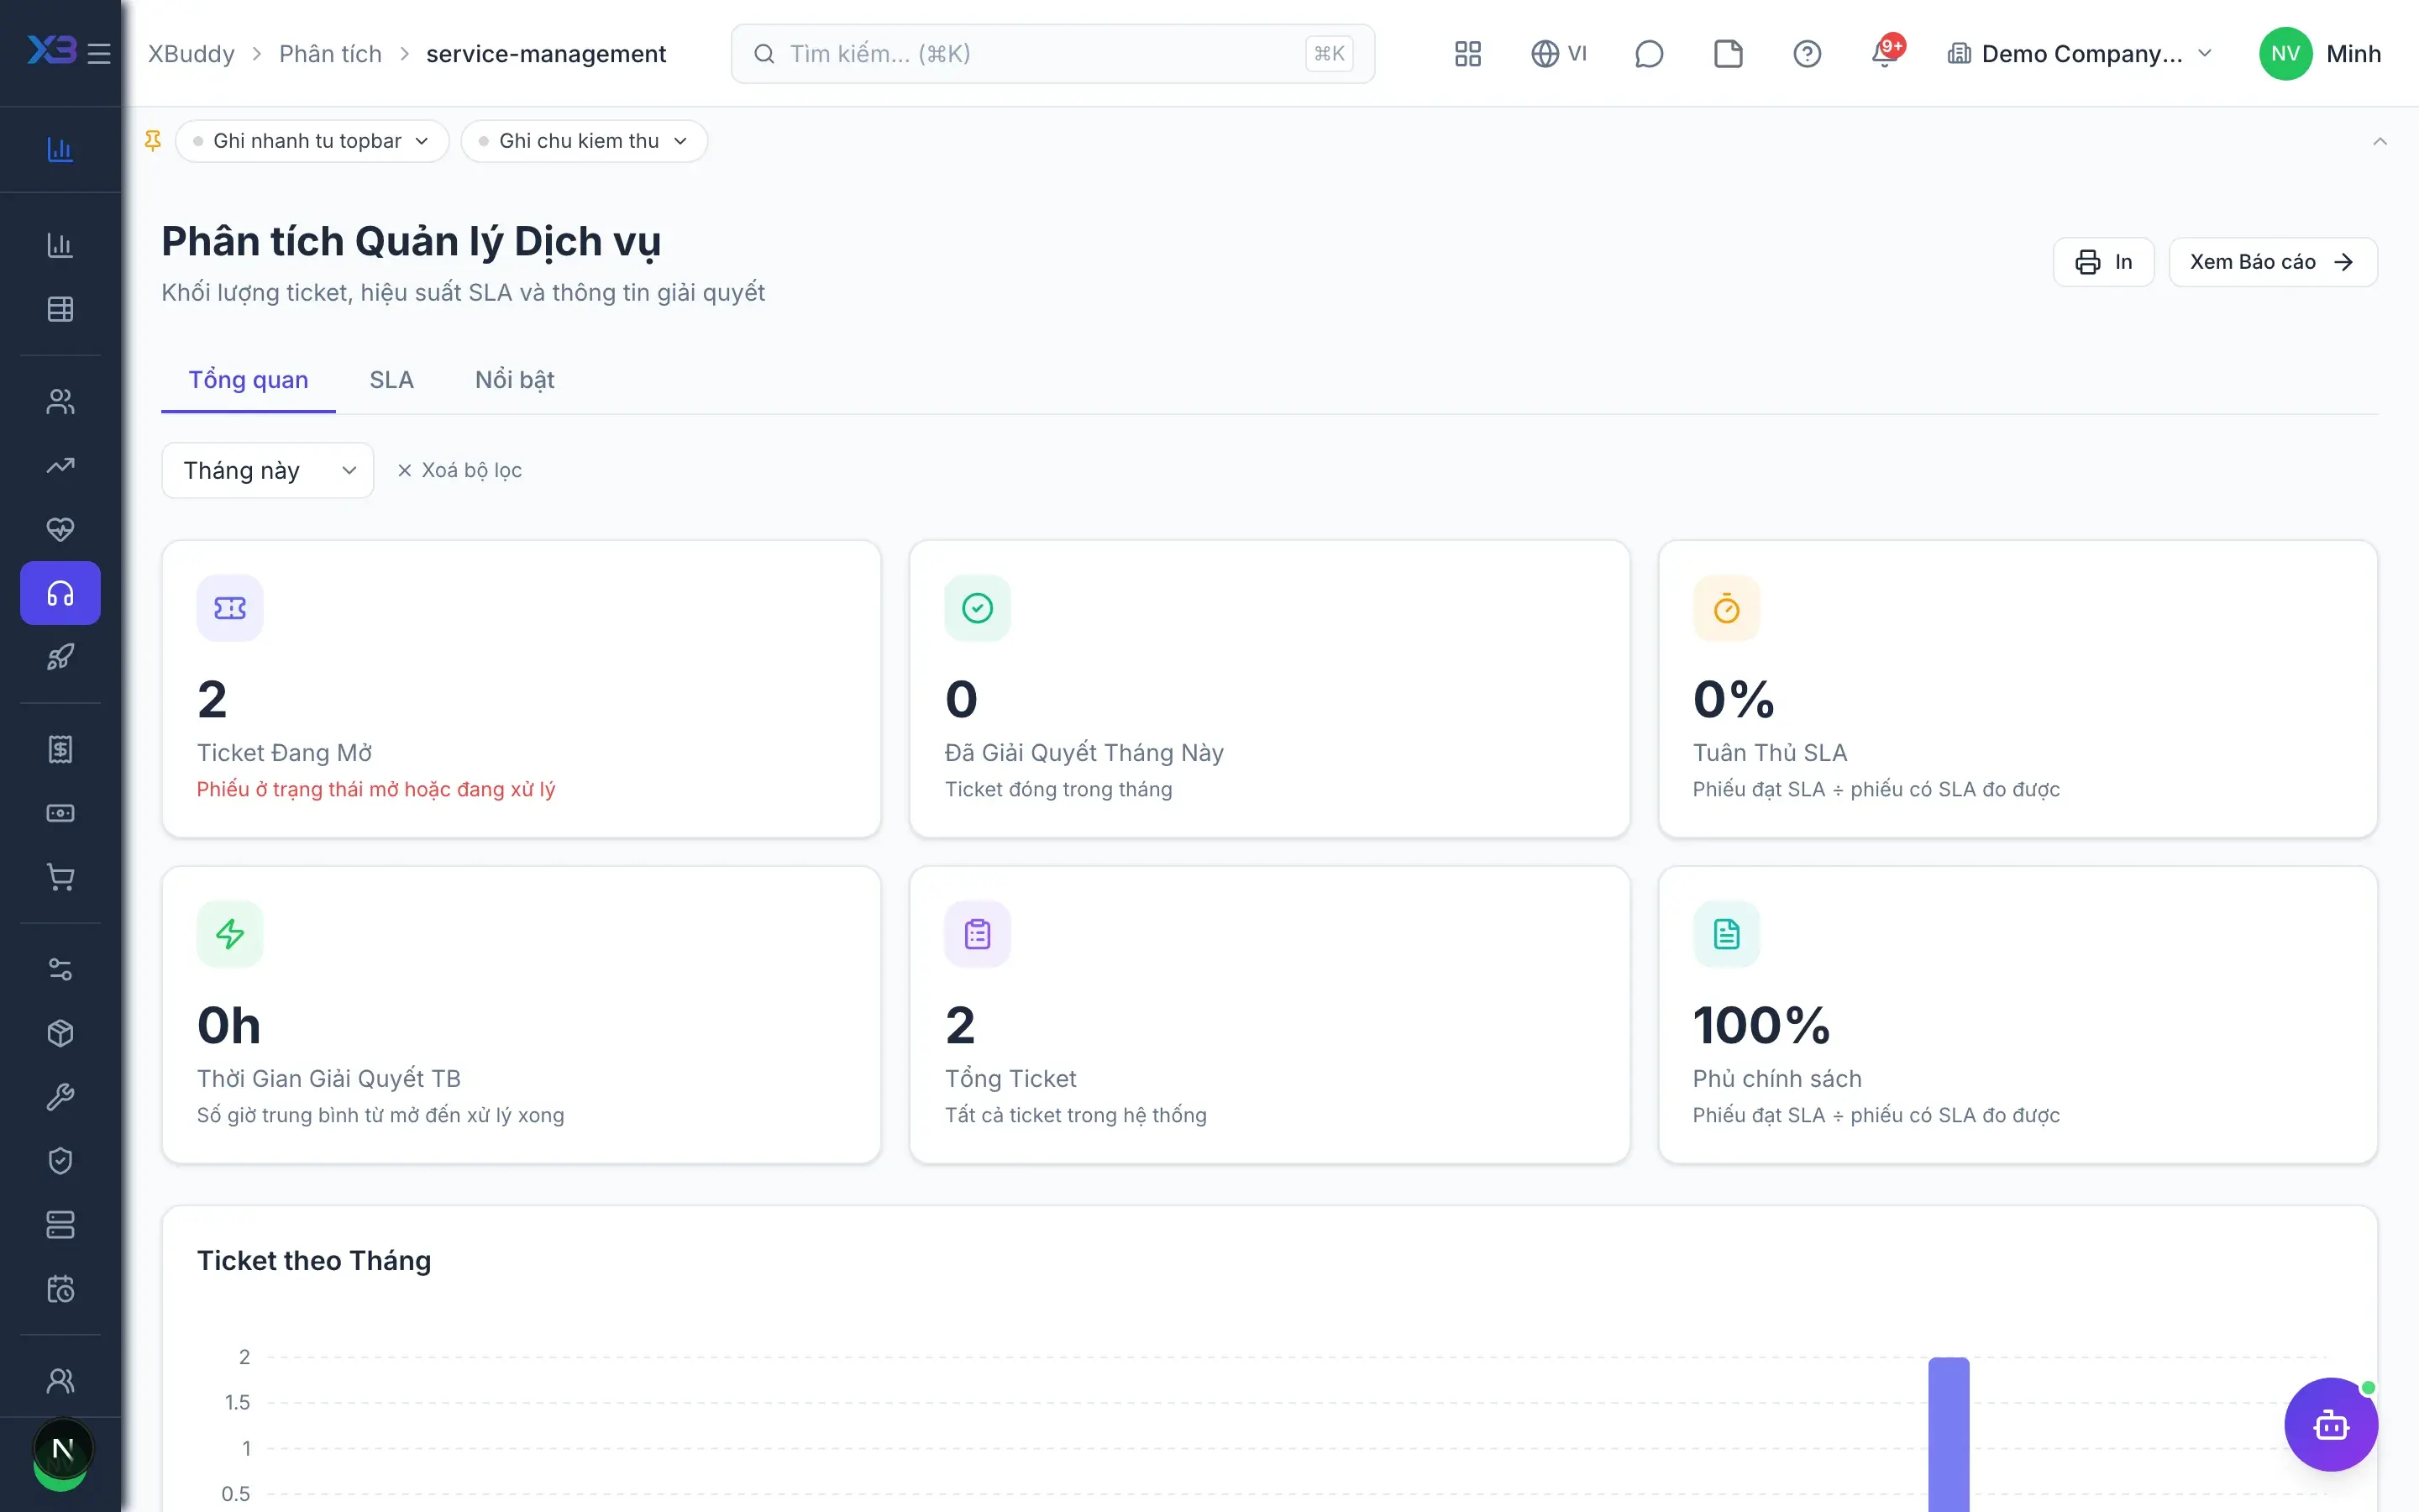
Task: Click the 'Tuân Thủ SLA' label
Action: [1769, 752]
